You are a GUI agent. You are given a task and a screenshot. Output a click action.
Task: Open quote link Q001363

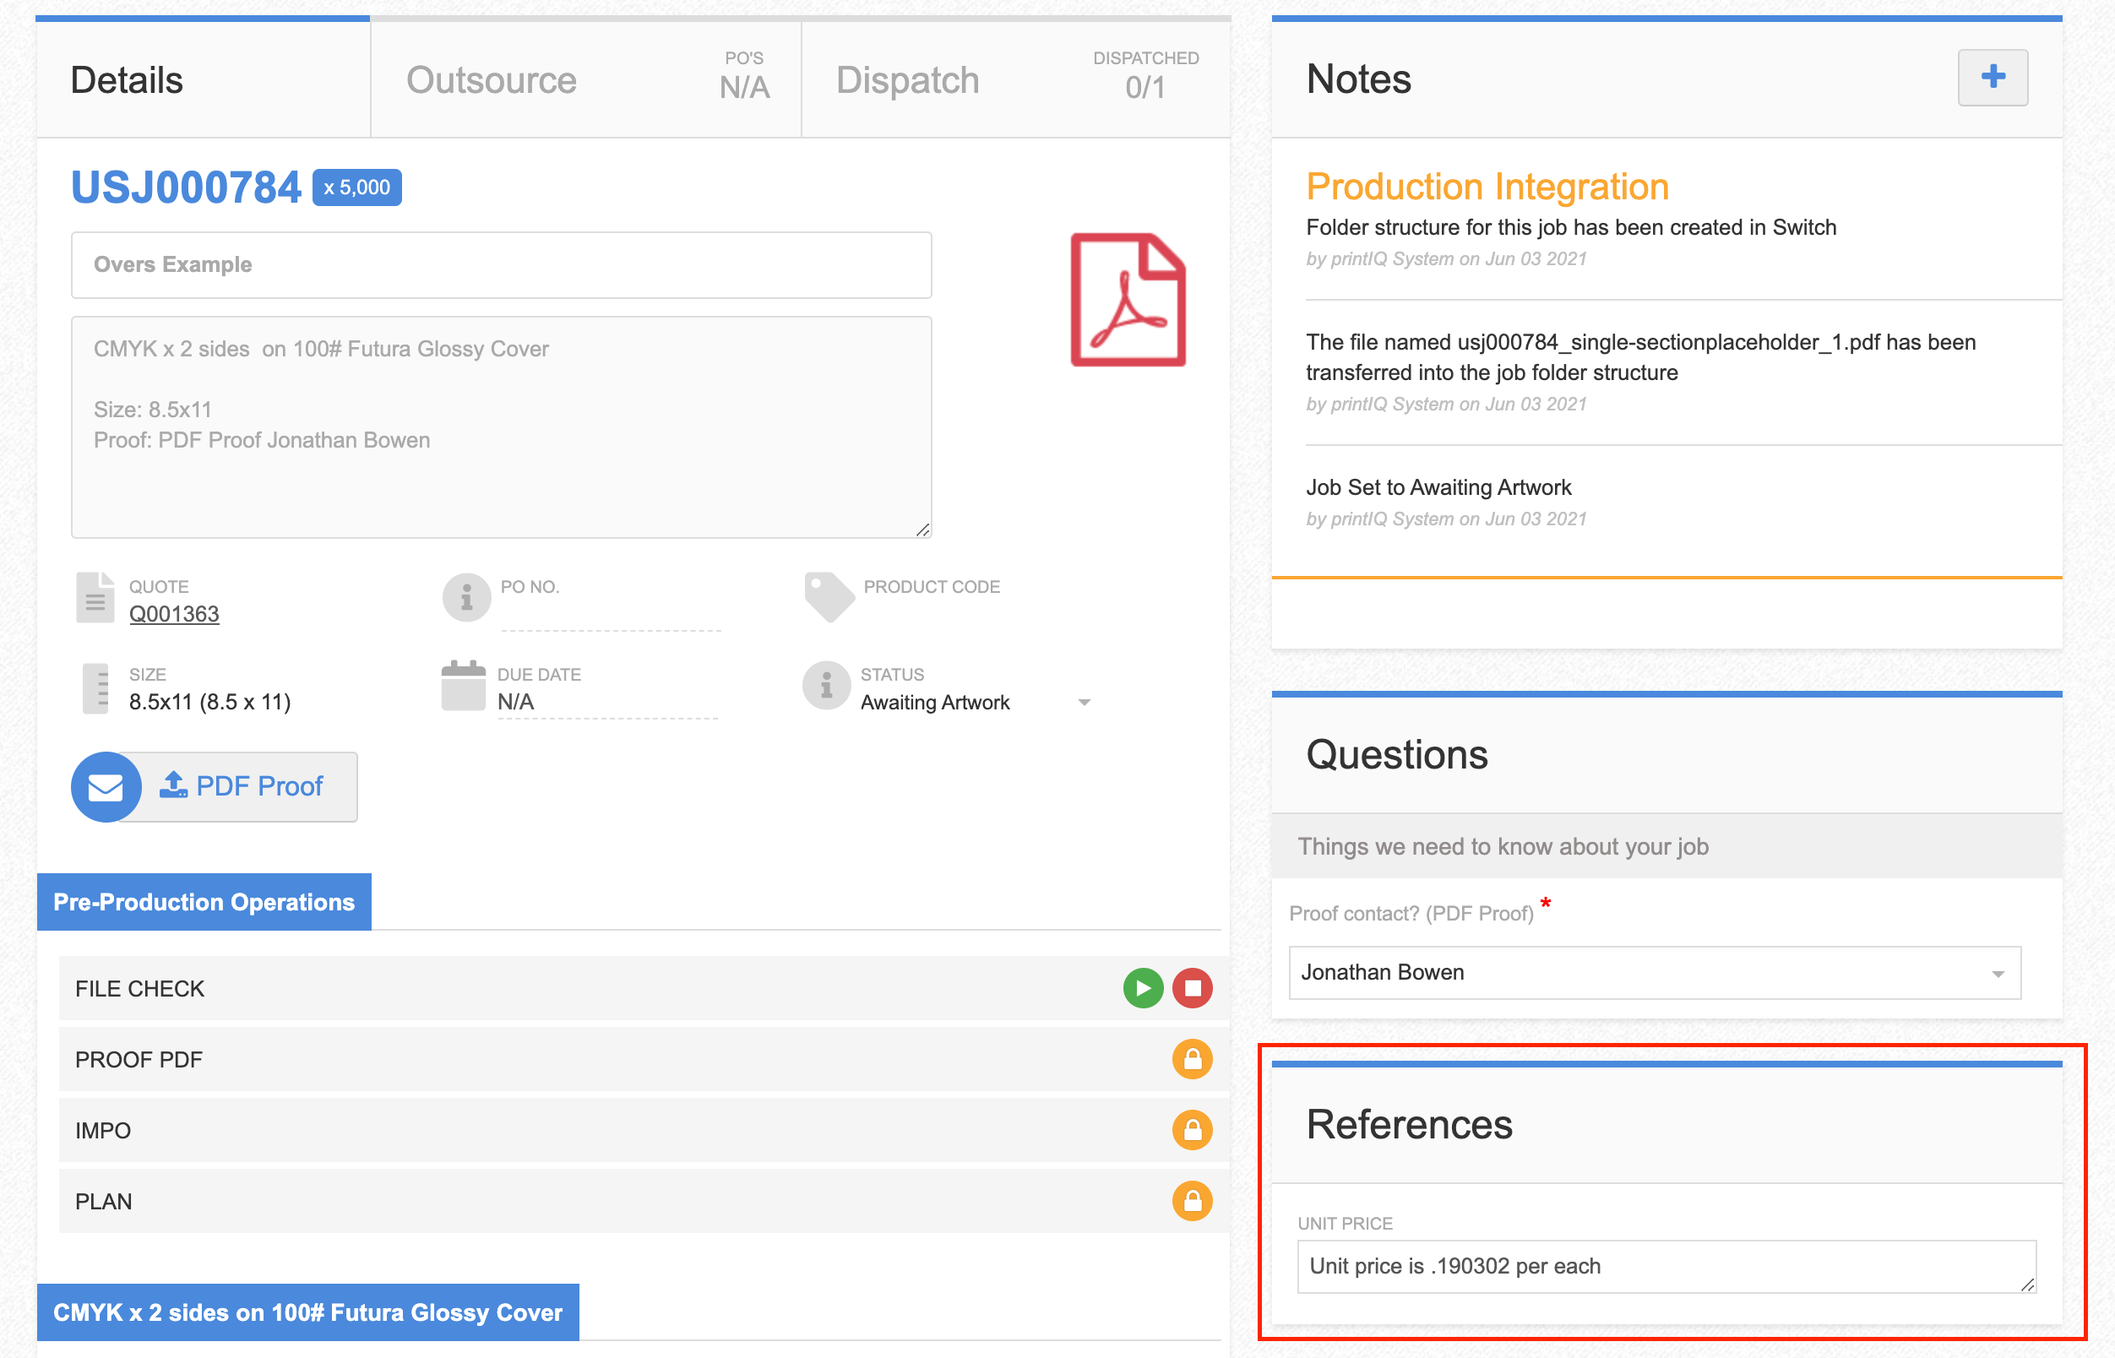pos(174,614)
